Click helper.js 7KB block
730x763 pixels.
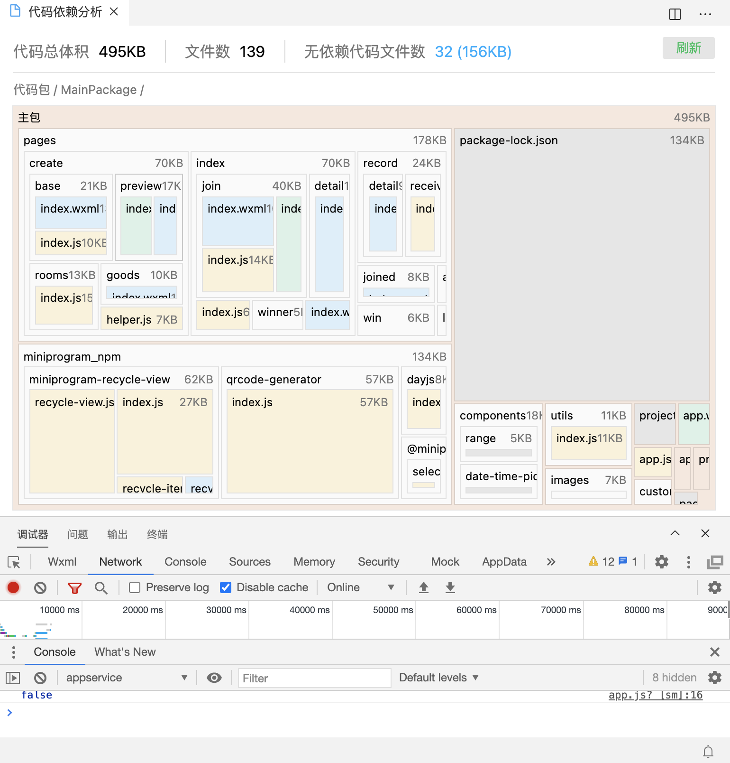click(142, 319)
